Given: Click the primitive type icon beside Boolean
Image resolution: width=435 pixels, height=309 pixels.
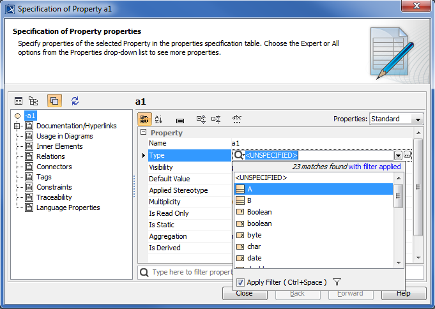Looking at the screenshot, I should (240, 212).
